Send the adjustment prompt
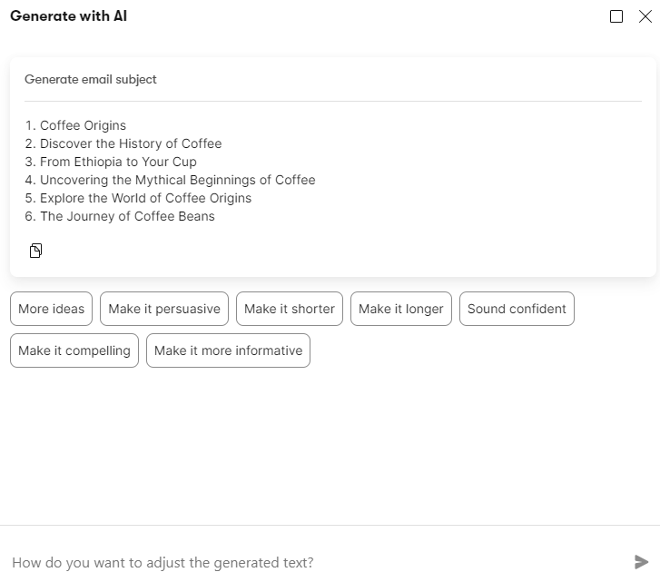The width and height of the screenshot is (660, 582). point(641,562)
